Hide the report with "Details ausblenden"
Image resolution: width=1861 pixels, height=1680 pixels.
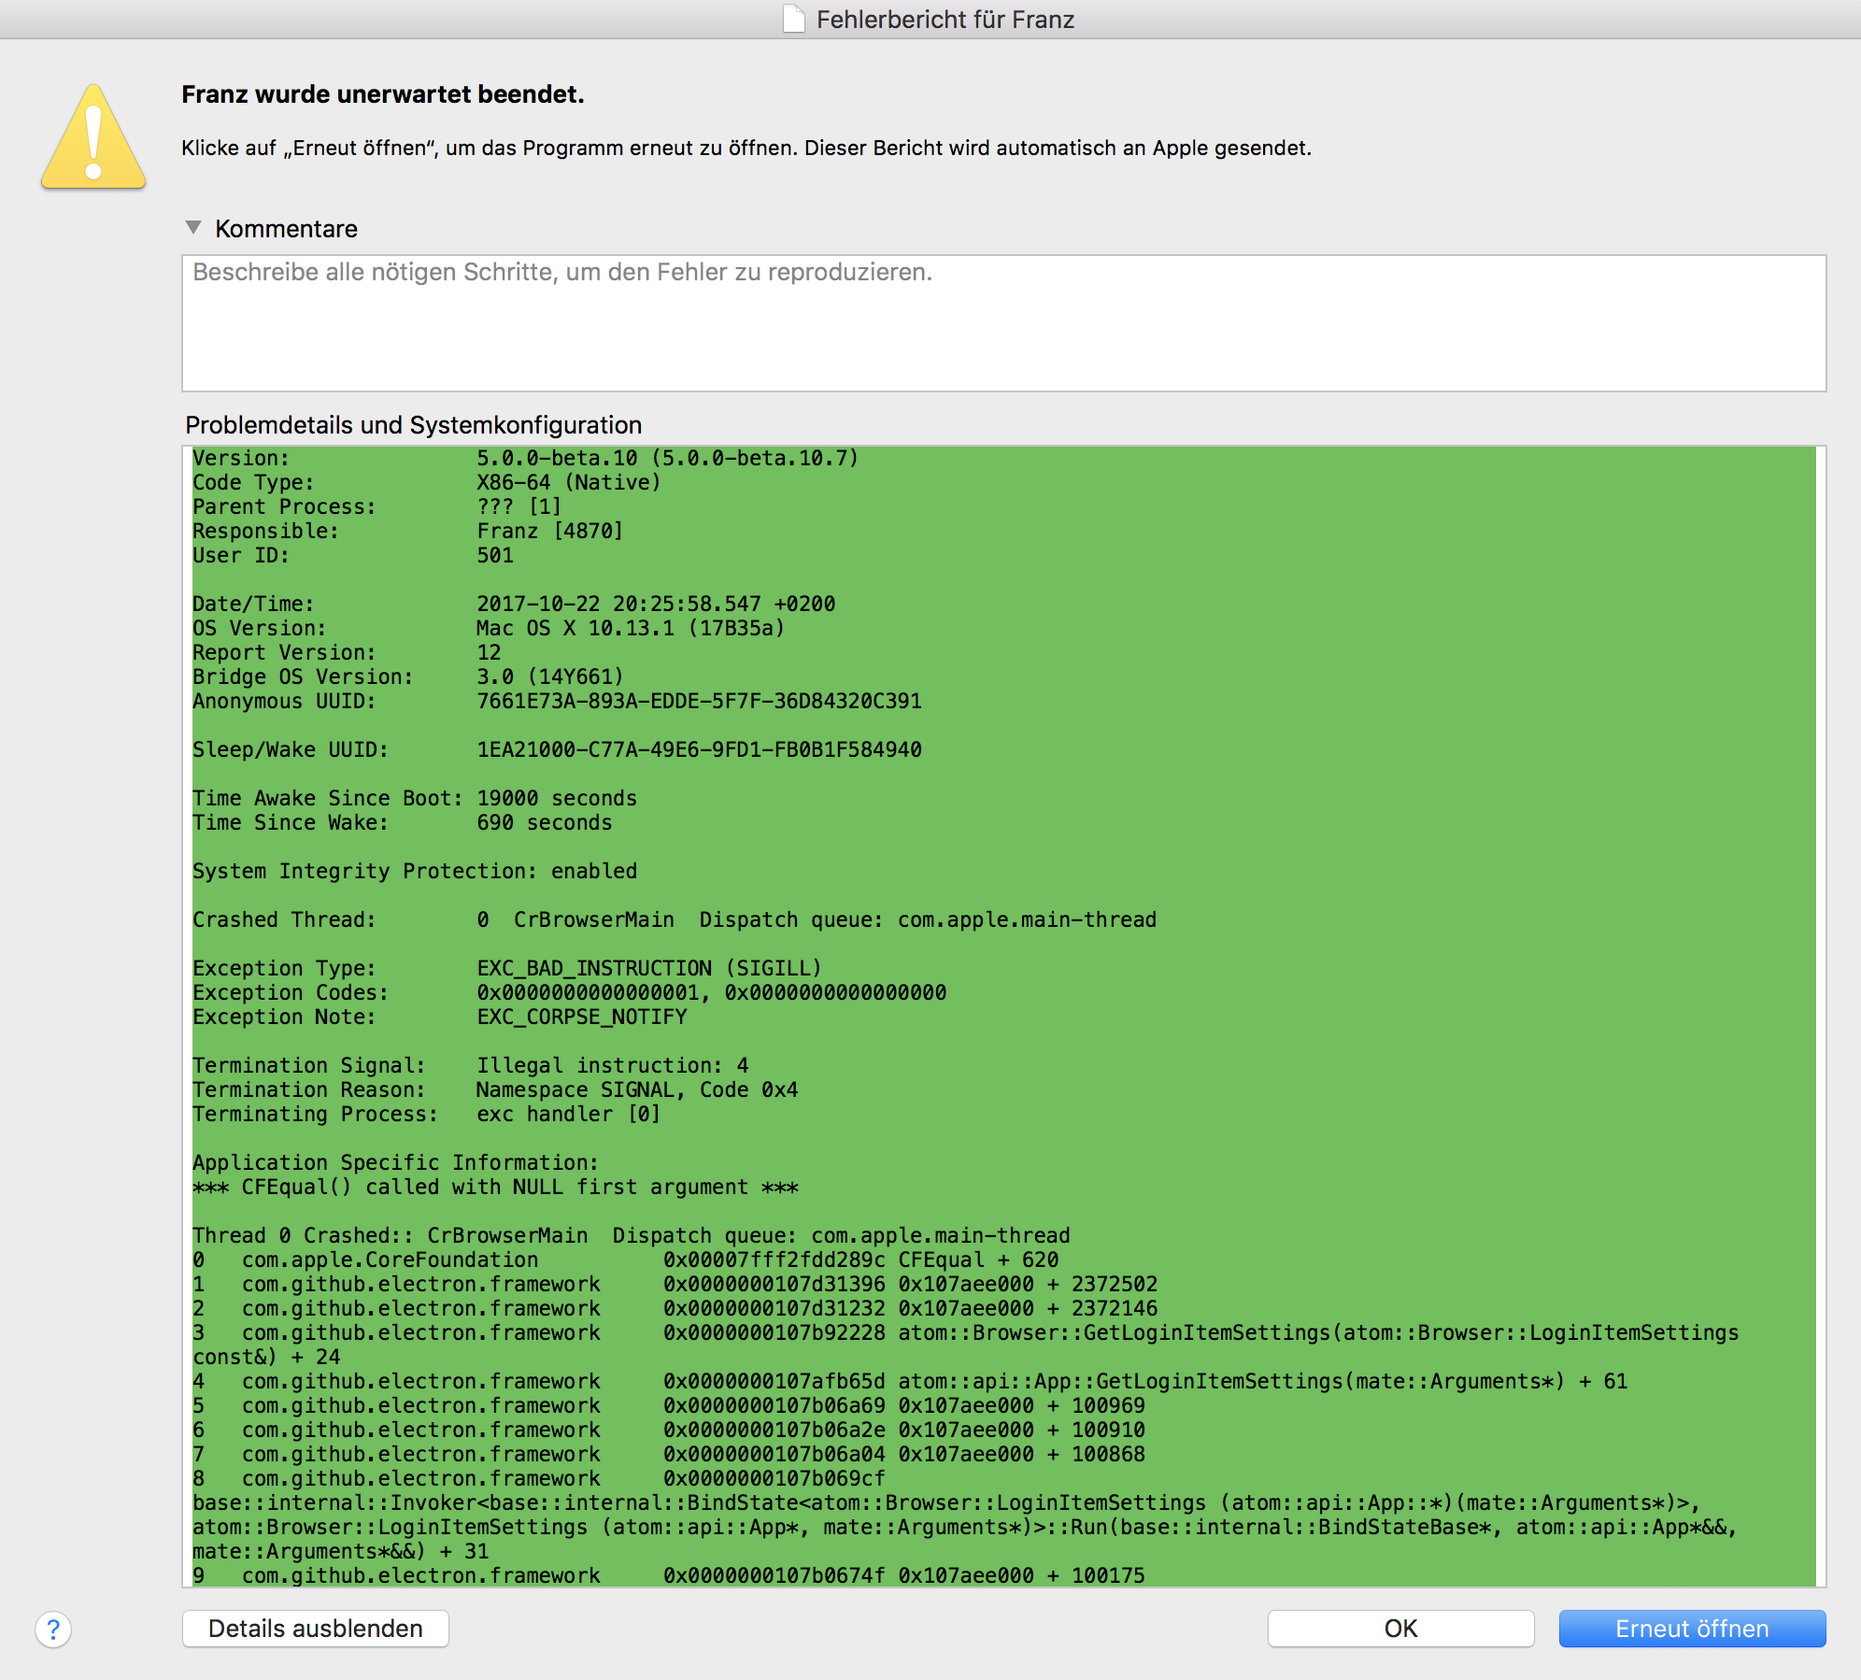(315, 1628)
